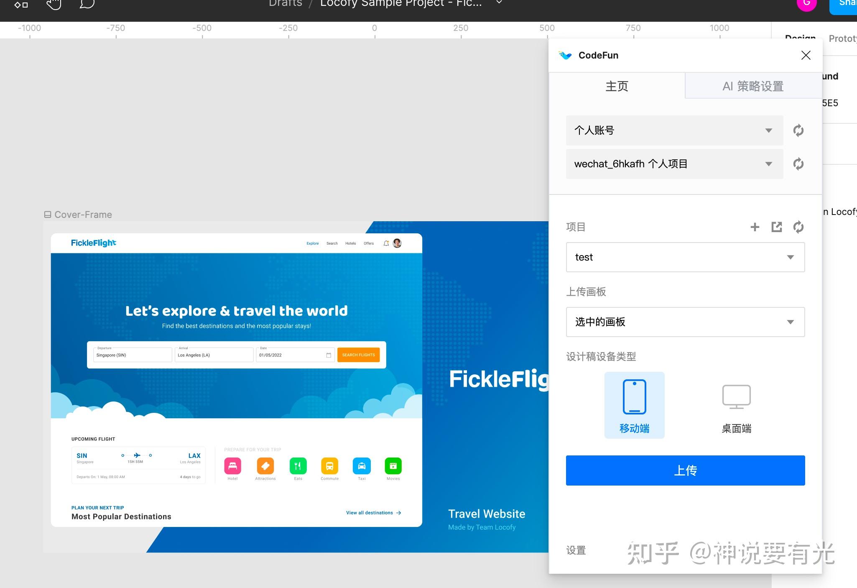Select the Hand tool in Figma toolbar
This screenshot has height=588, width=857.
(x=54, y=5)
